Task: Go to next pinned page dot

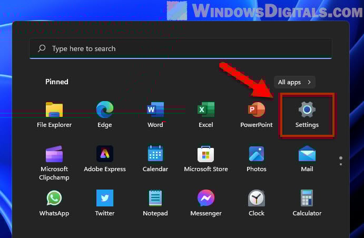Action: click(340, 164)
